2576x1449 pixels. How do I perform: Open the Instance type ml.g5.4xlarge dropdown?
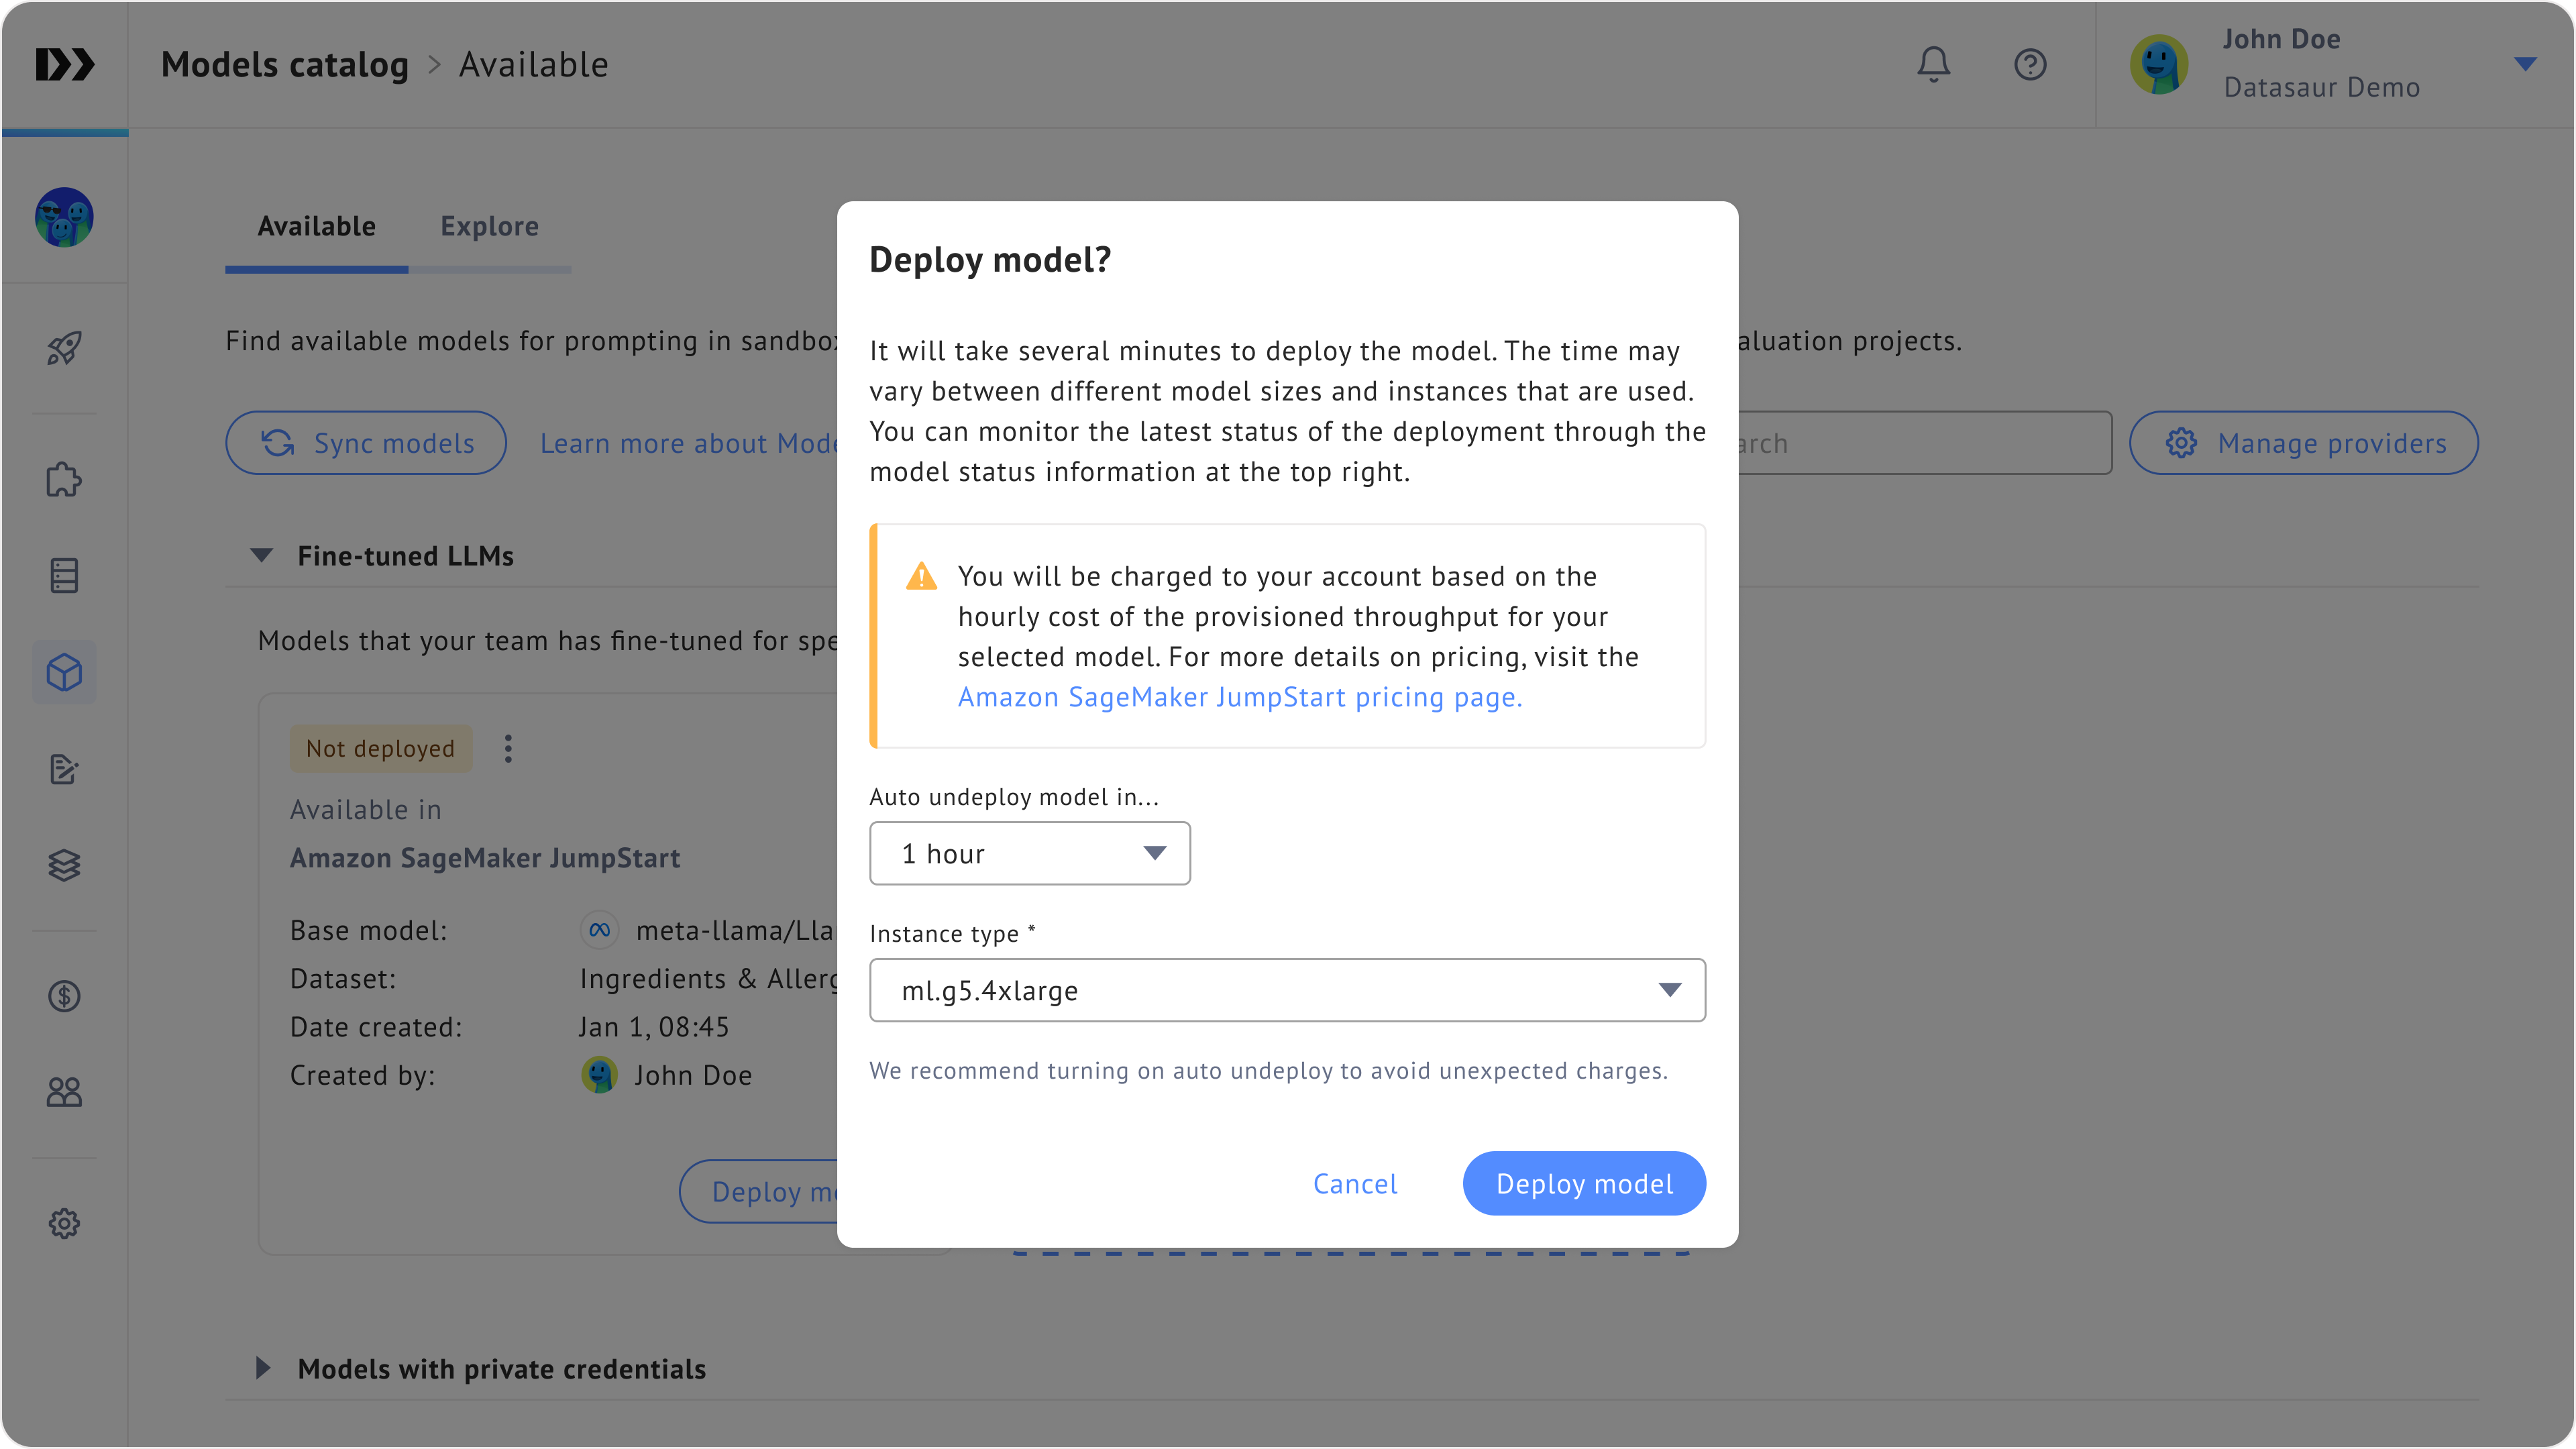1286,990
